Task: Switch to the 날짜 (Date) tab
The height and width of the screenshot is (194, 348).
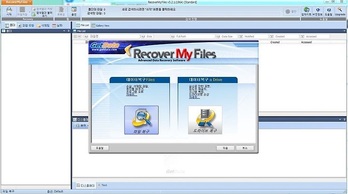Action: click(58, 26)
